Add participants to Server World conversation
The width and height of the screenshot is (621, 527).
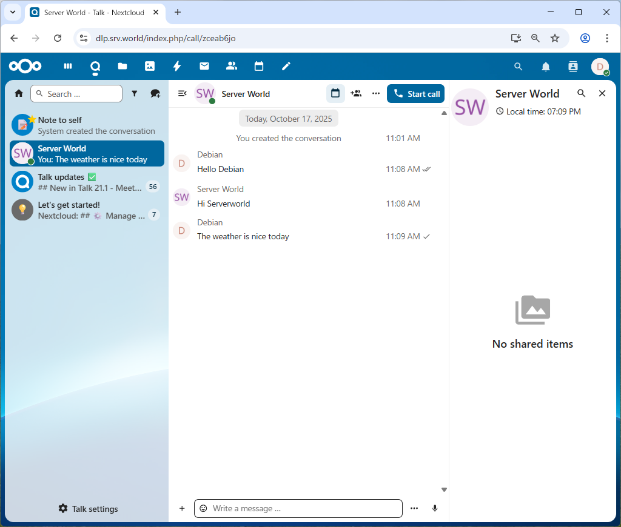[x=356, y=93]
